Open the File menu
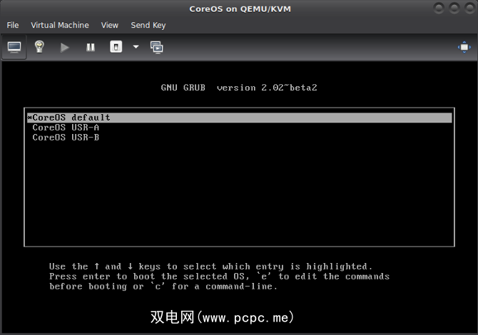Image resolution: width=478 pixels, height=335 pixels. click(13, 25)
